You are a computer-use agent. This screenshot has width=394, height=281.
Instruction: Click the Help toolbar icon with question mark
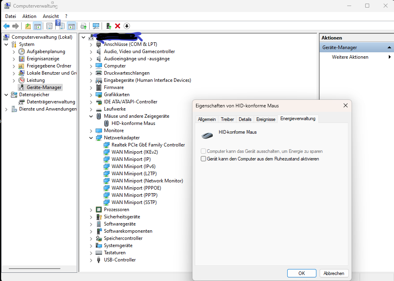tap(60, 25)
